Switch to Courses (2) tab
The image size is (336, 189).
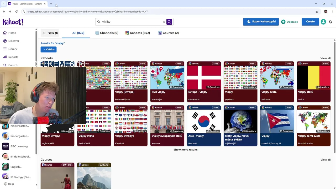[168, 33]
